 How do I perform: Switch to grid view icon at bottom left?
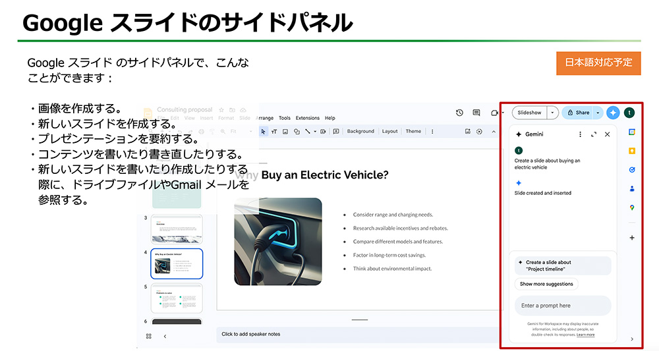click(x=149, y=337)
